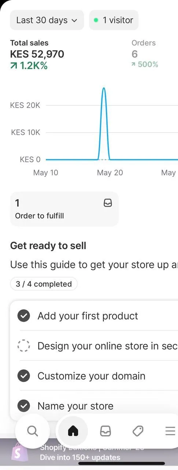This screenshot has width=178, height=470.
Task: Check the Design your online store circle
Action: click(24, 346)
